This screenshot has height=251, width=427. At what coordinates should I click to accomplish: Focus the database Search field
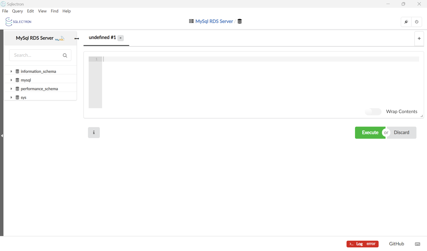pyautogui.click(x=40, y=55)
